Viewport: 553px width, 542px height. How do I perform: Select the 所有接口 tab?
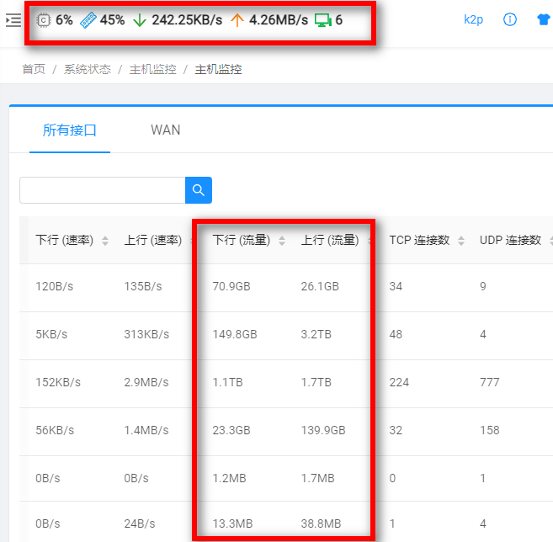click(70, 130)
